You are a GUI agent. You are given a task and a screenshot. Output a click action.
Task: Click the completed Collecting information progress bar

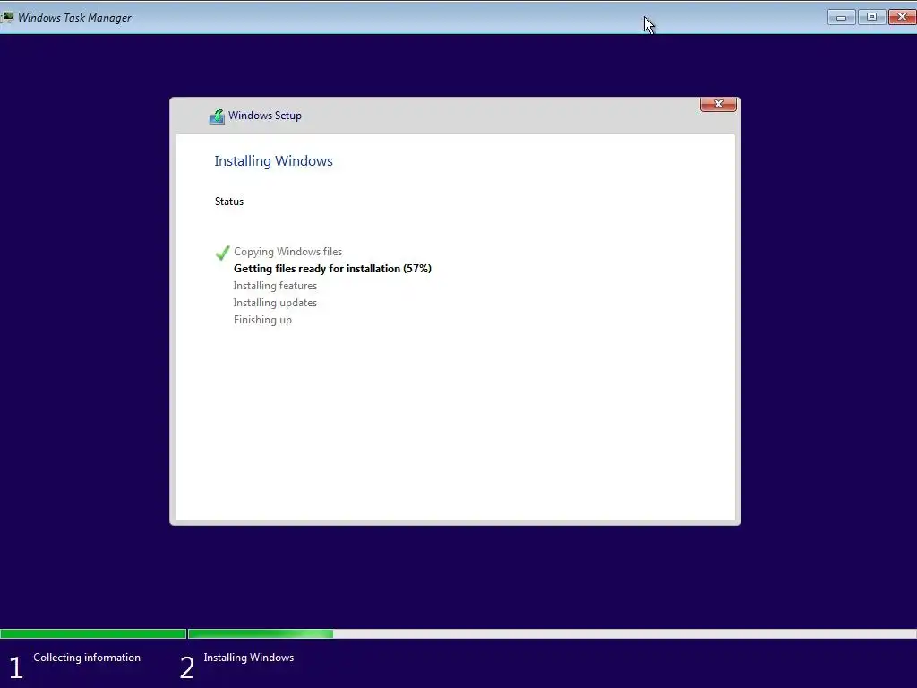pyautogui.click(x=93, y=633)
